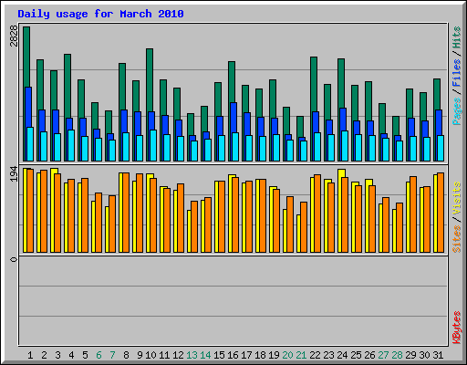Image resolution: width=467 pixels, height=365 pixels.
Task: Click day 9 on the x-axis
Action: coord(140,355)
